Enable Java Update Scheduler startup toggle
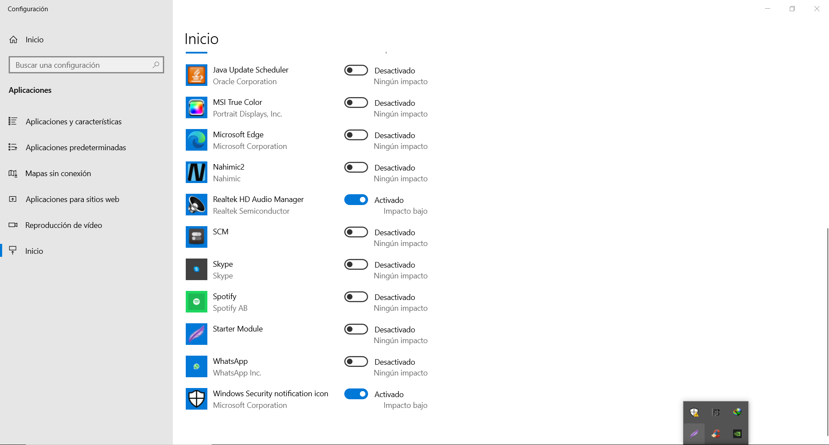829x445 pixels. coord(356,70)
